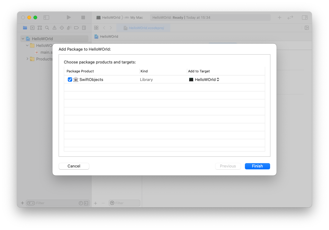329x230 pixels.
Task: Open the HelloWOrld target dropdown for SwiftObjects
Action: (x=204, y=79)
